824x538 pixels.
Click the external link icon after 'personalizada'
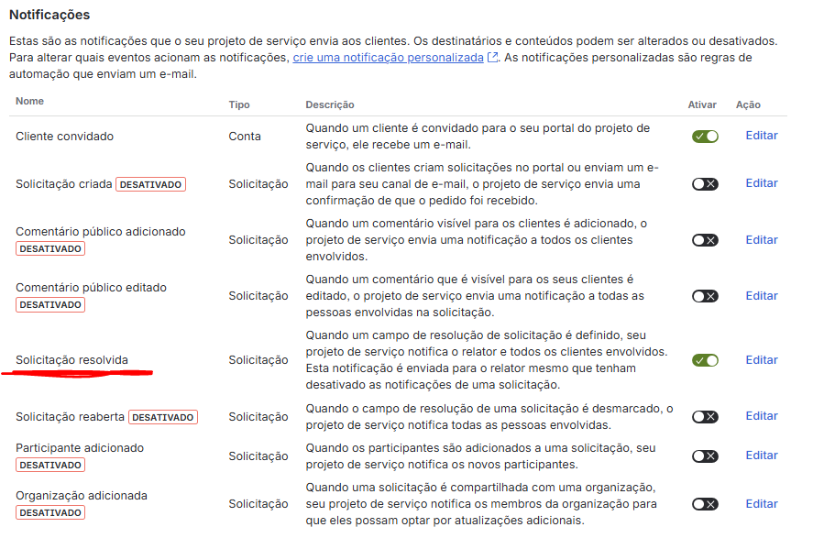click(x=493, y=58)
